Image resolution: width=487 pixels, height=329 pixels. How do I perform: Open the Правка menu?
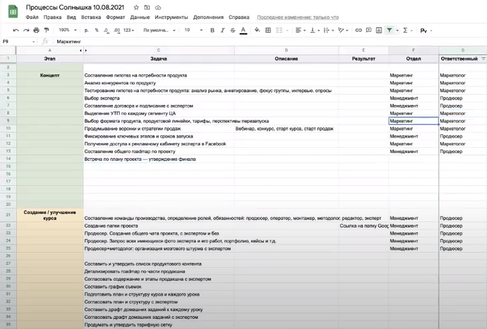(52, 17)
